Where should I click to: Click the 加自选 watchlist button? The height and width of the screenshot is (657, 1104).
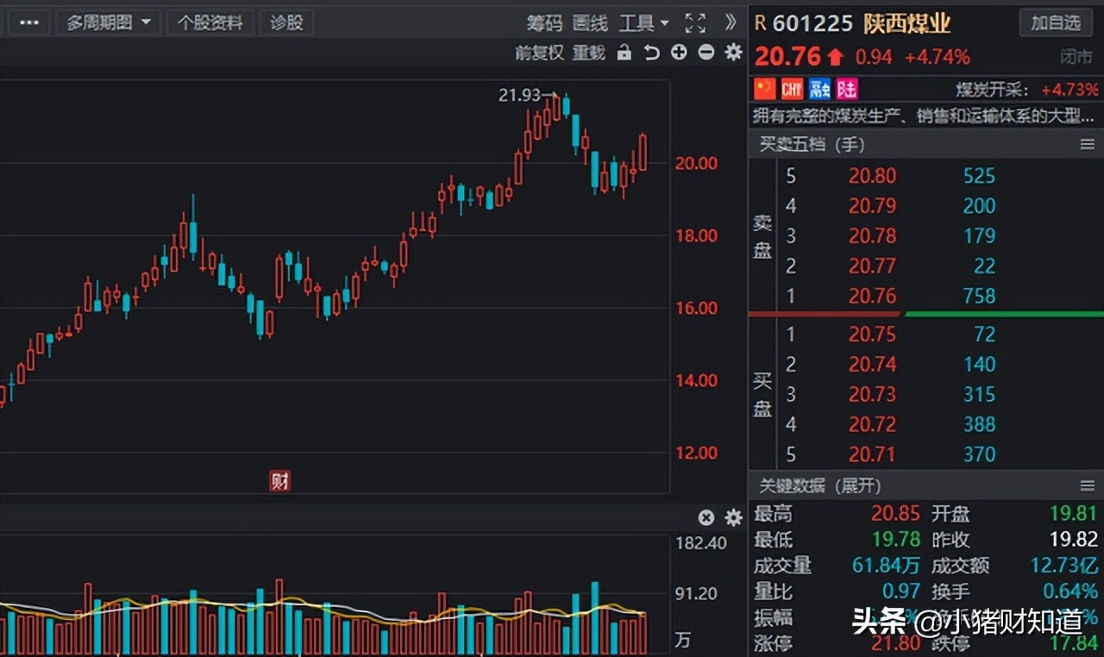[1056, 23]
